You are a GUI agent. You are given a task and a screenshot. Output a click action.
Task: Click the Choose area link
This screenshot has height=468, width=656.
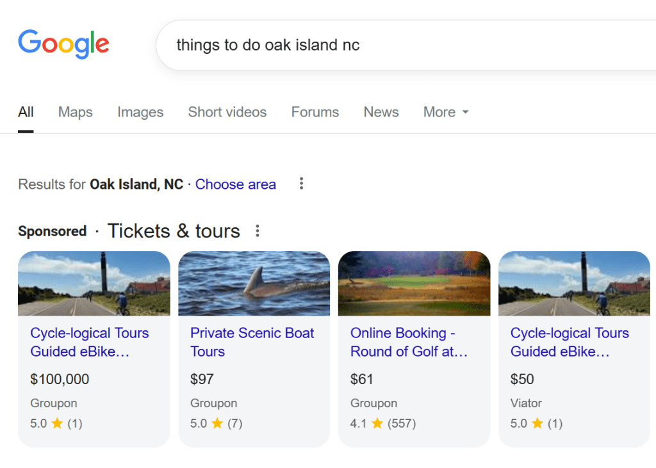point(236,184)
